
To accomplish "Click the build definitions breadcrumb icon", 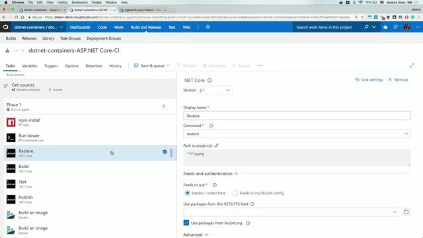I will click(x=7, y=50).
